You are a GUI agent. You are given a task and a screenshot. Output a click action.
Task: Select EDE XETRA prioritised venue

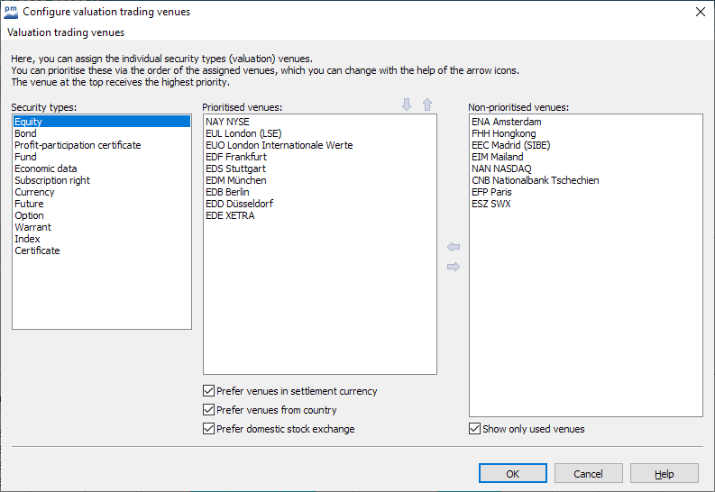point(230,215)
